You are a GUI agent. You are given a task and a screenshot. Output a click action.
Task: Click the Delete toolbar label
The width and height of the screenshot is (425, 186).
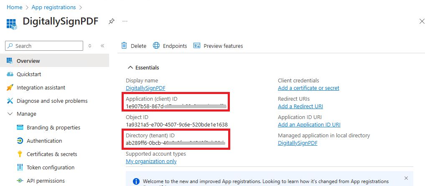coord(138,46)
